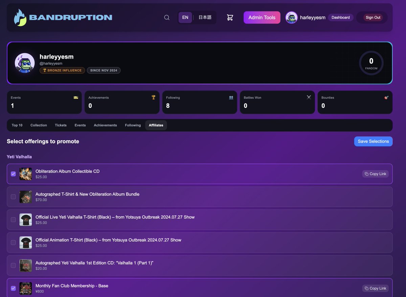Click Valhalla 1 (Part 1) CD thumbnail
The image size is (406, 297).
pos(26,266)
